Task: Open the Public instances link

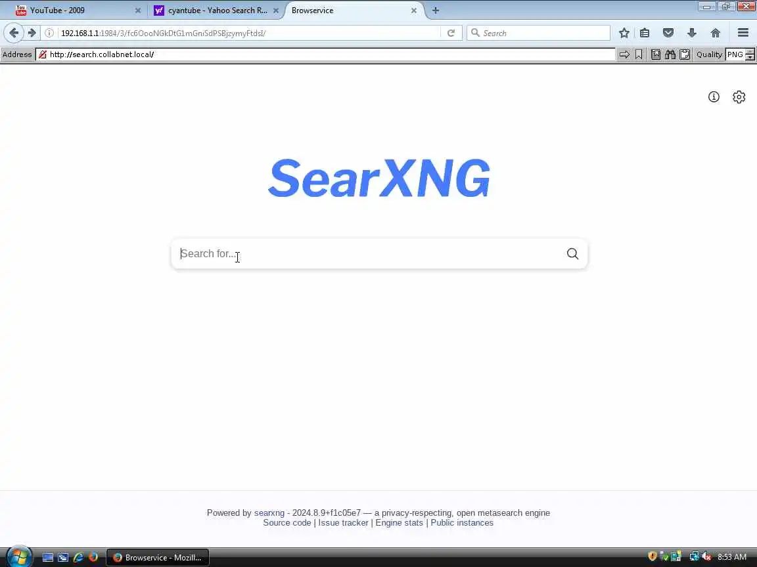Action: coord(462,523)
